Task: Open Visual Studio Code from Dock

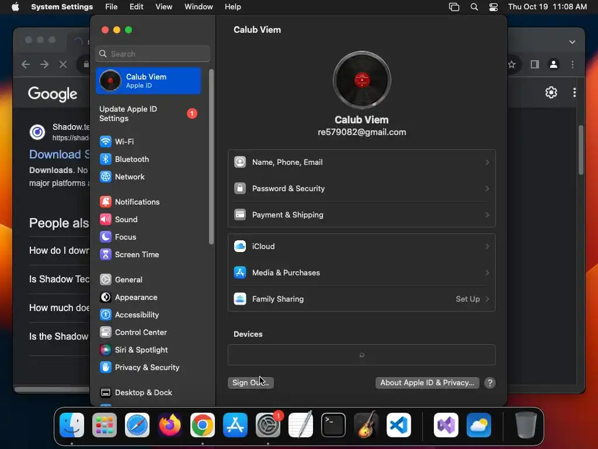Action: coord(399,425)
